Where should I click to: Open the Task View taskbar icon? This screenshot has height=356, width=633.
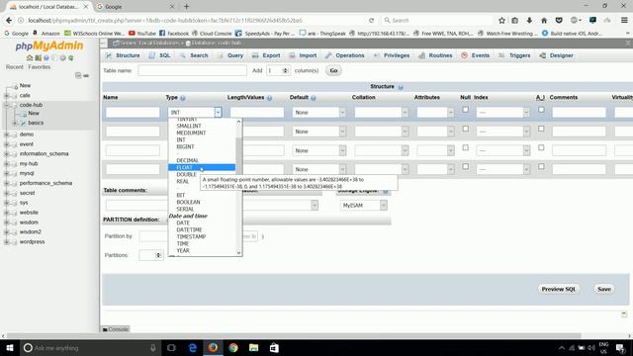coord(171,347)
